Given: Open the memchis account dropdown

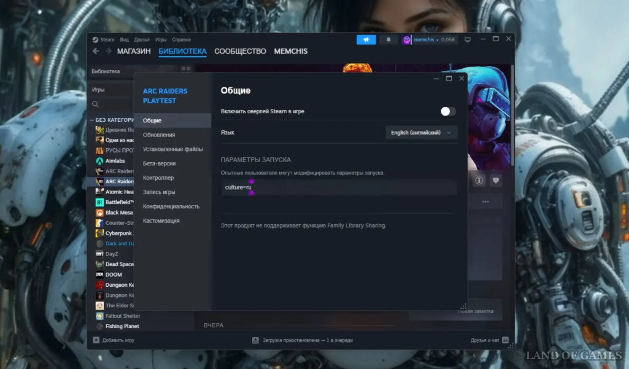Looking at the screenshot, I should 426,40.
